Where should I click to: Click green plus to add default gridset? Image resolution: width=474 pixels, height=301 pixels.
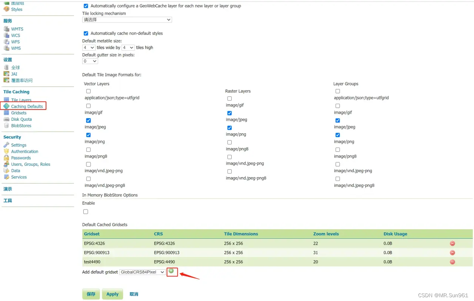click(171, 271)
